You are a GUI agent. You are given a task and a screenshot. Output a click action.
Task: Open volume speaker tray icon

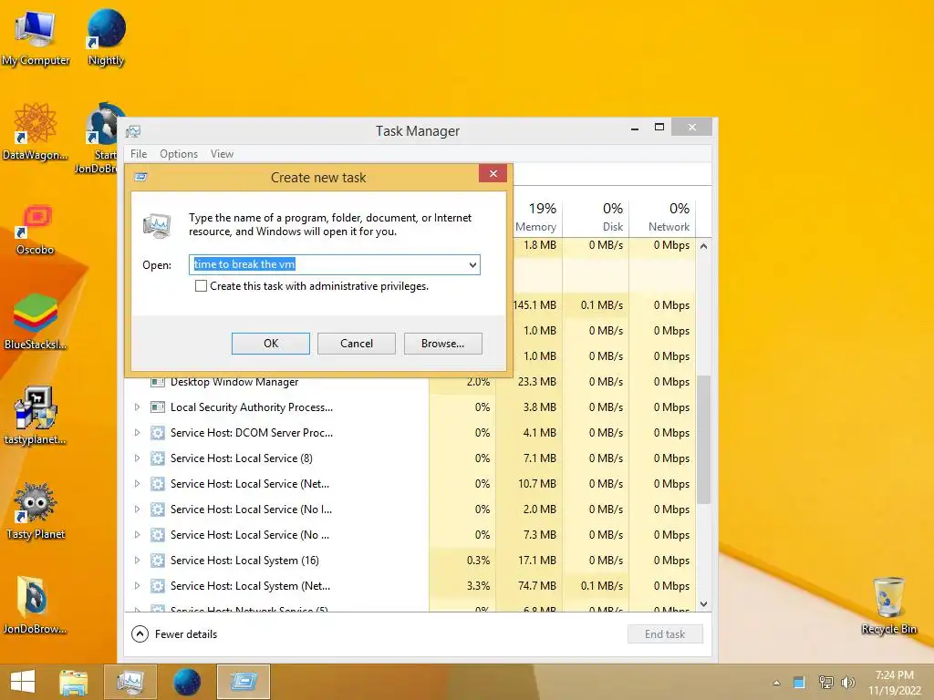pos(848,683)
